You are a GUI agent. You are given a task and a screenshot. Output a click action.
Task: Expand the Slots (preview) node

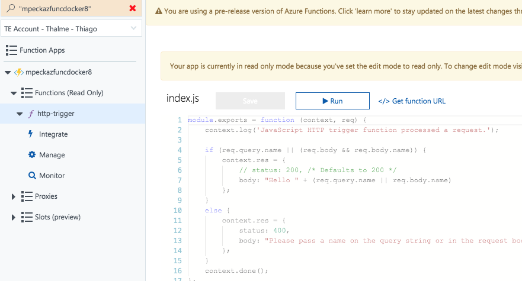[x=13, y=217]
